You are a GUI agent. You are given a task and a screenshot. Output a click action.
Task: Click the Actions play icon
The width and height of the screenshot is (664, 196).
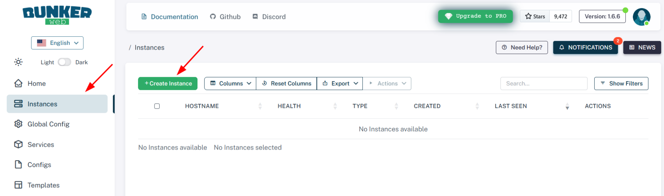pyautogui.click(x=371, y=83)
